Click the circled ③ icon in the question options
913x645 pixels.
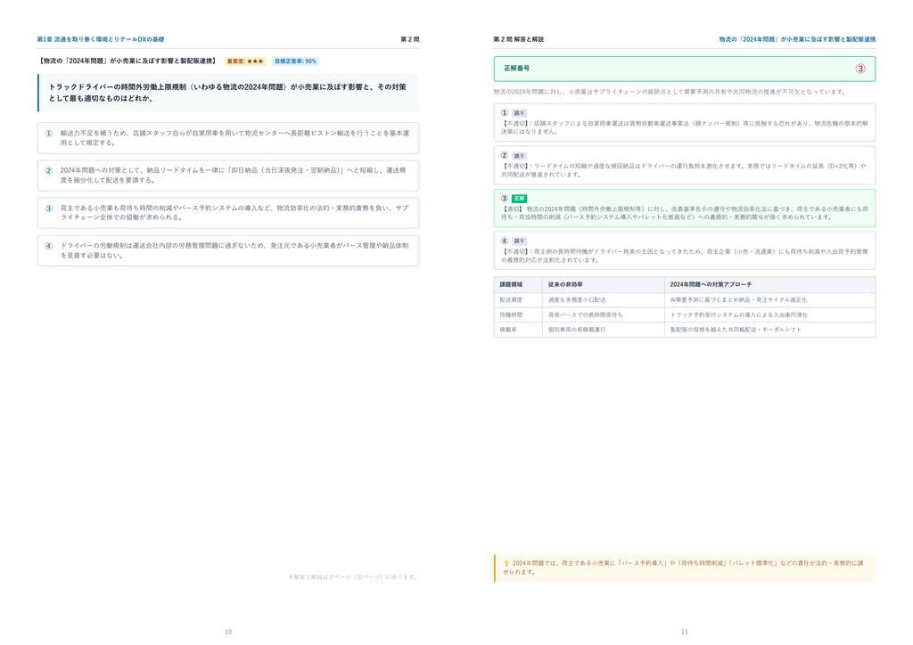[x=49, y=208]
